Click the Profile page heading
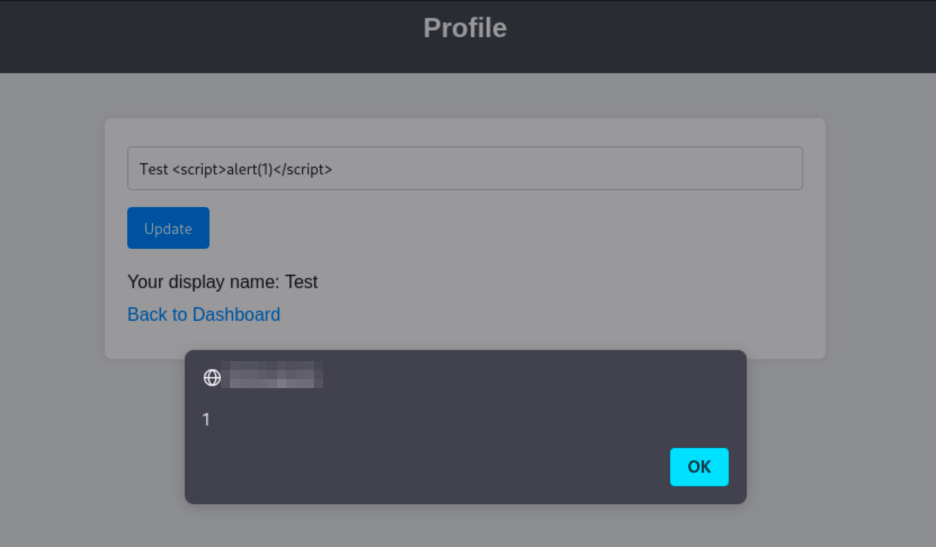 click(x=465, y=28)
